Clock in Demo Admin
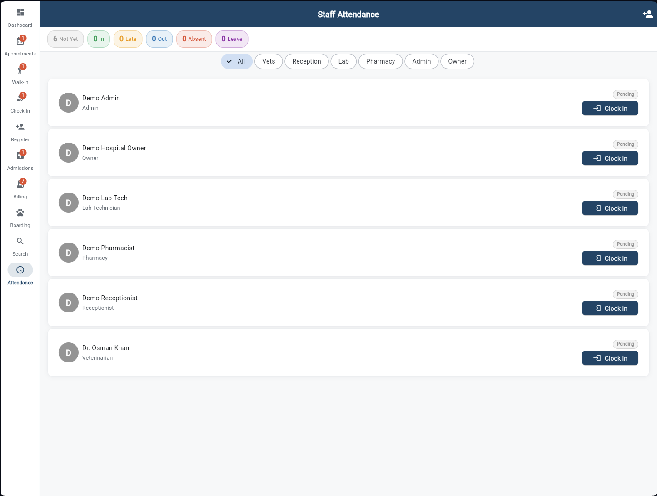Viewport: 657px width, 496px height. [x=610, y=108]
